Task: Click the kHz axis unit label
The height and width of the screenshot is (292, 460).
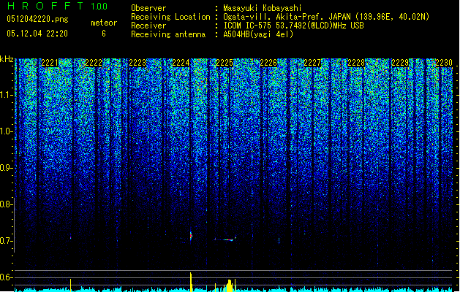Action: click(x=7, y=59)
